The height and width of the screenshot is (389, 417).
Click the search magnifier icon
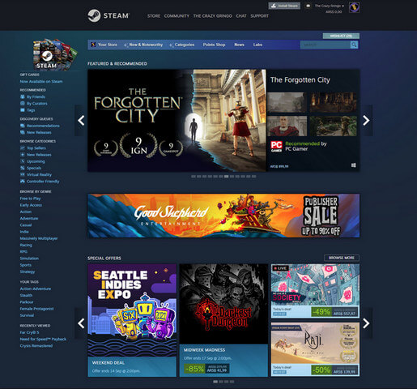click(354, 45)
